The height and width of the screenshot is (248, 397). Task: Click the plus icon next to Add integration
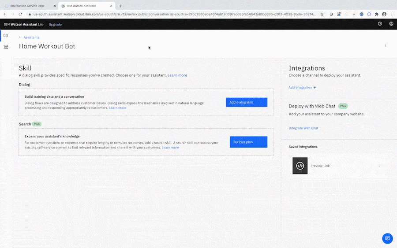(x=315, y=88)
